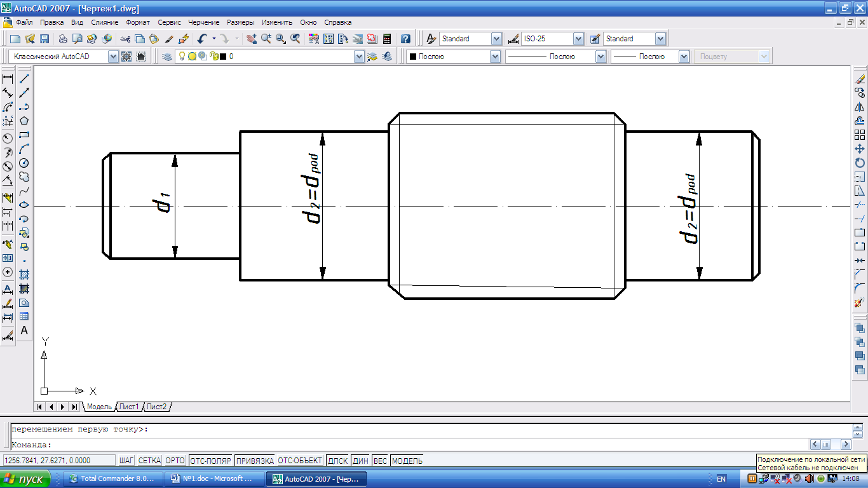Screen dimensions: 868x488
Task: Select the Line draw tool
Action: point(24,79)
